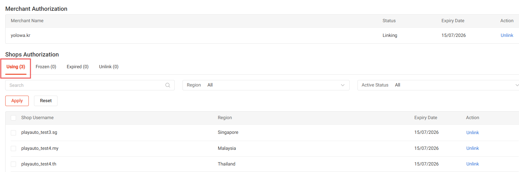The image size is (519, 172).
Task: Unlink the yolowa.kr merchant
Action: pos(507,35)
